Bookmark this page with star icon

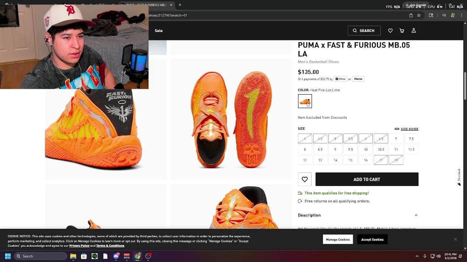pos(419,15)
